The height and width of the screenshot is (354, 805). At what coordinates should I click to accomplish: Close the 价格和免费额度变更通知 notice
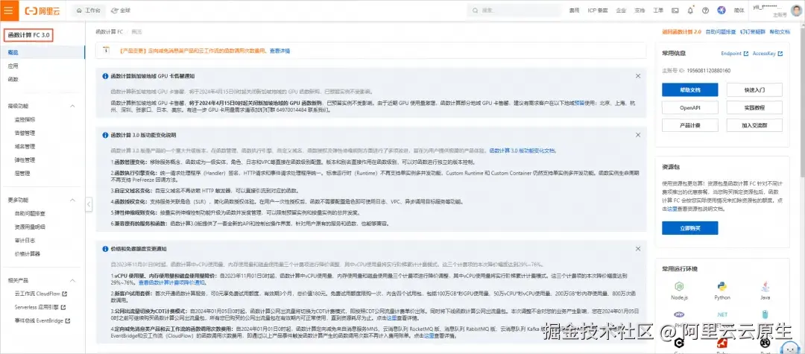[638, 249]
